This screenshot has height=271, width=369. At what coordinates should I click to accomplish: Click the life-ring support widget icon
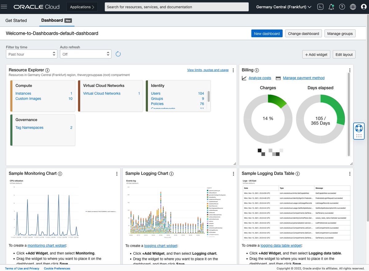[x=359, y=128]
